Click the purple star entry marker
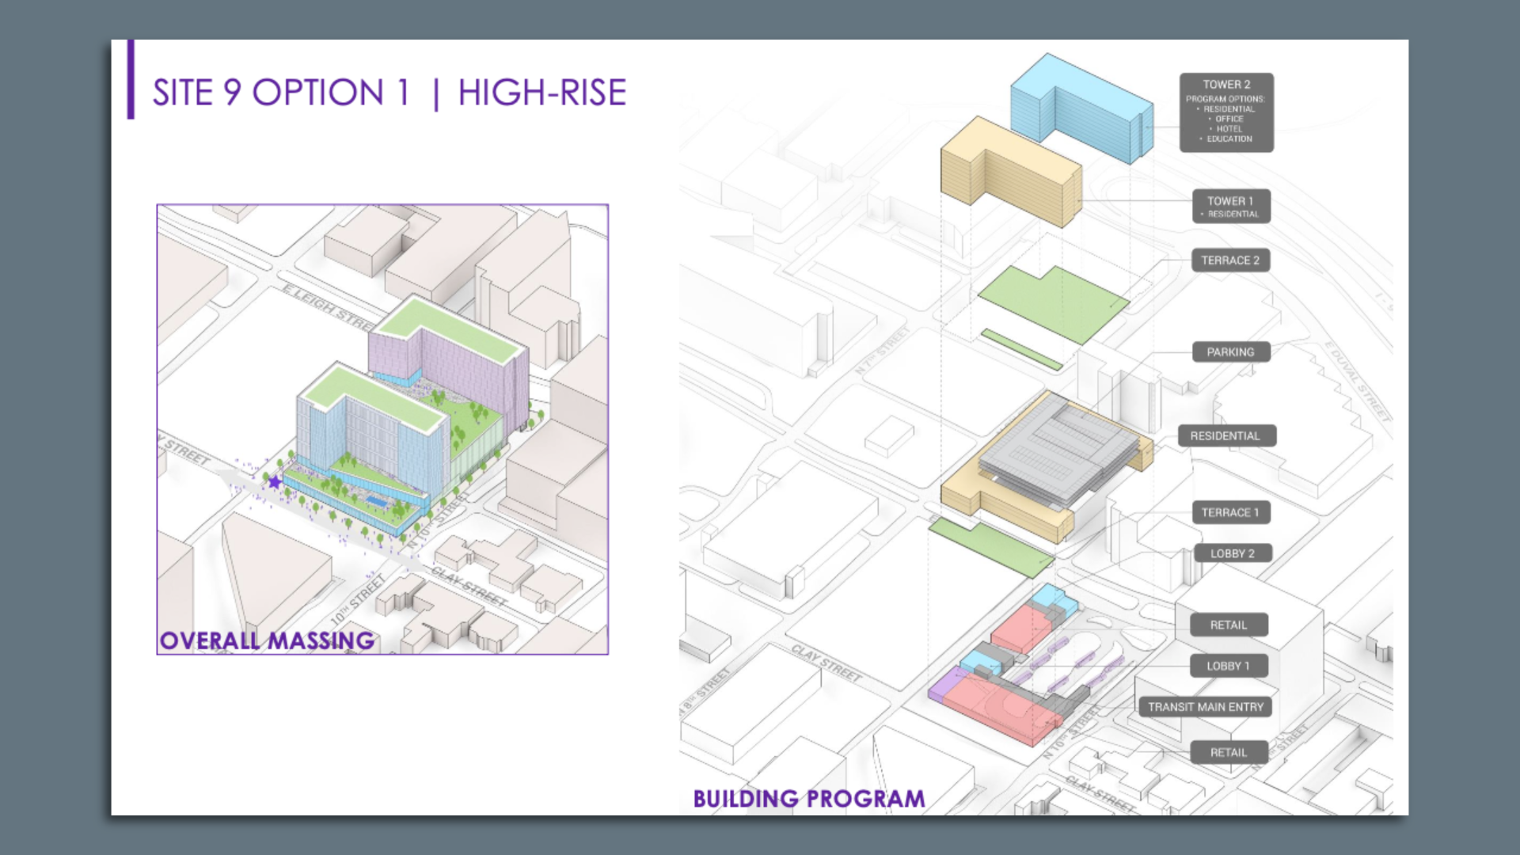 click(x=273, y=481)
